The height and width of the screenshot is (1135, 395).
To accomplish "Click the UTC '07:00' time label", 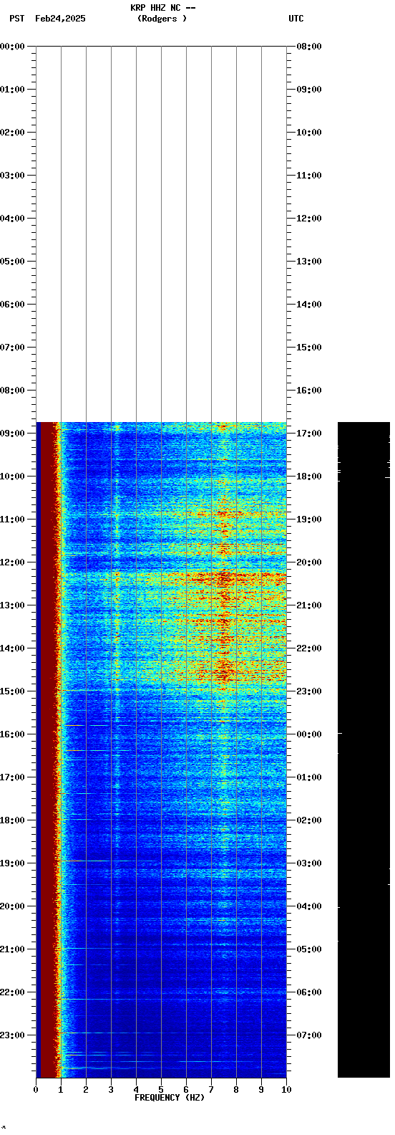I will click(309, 1035).
